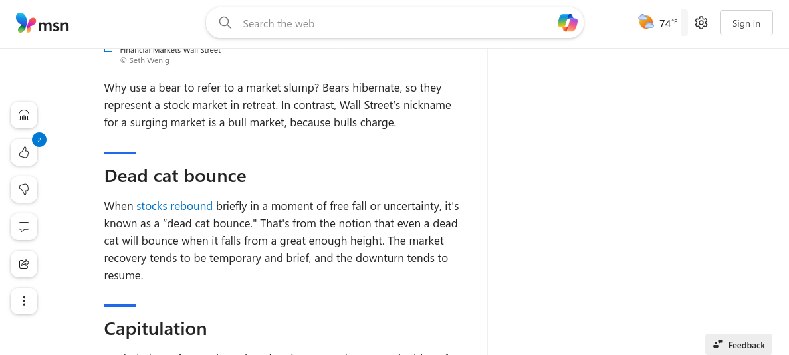The image size is (789, 355).
Task: Open more options three-dot menu
Action: point(24,301)
